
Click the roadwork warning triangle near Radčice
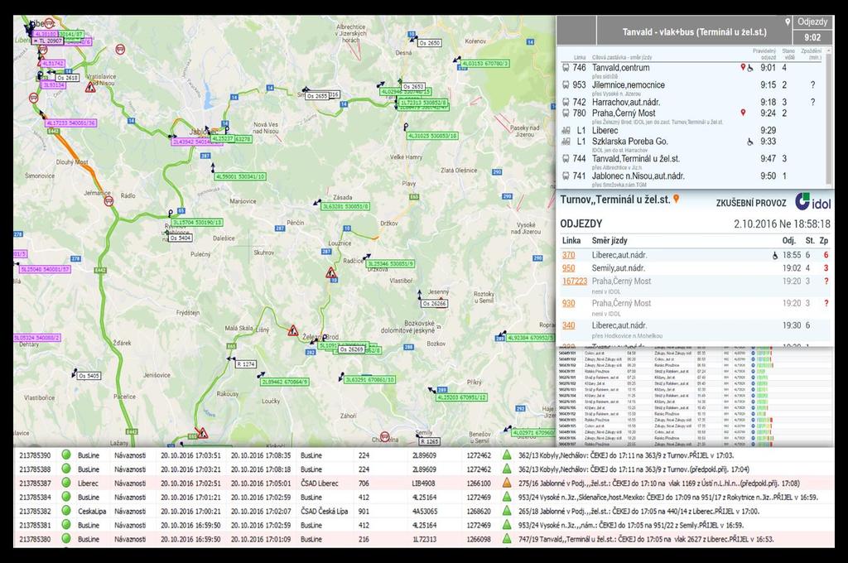[331, 272]
